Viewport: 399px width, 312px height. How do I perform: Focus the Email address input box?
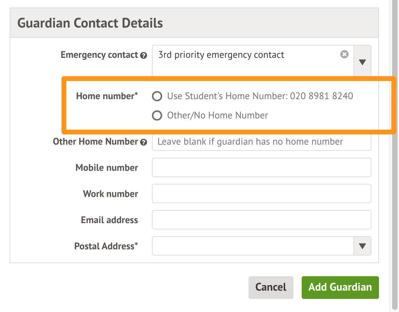point(261,220)
